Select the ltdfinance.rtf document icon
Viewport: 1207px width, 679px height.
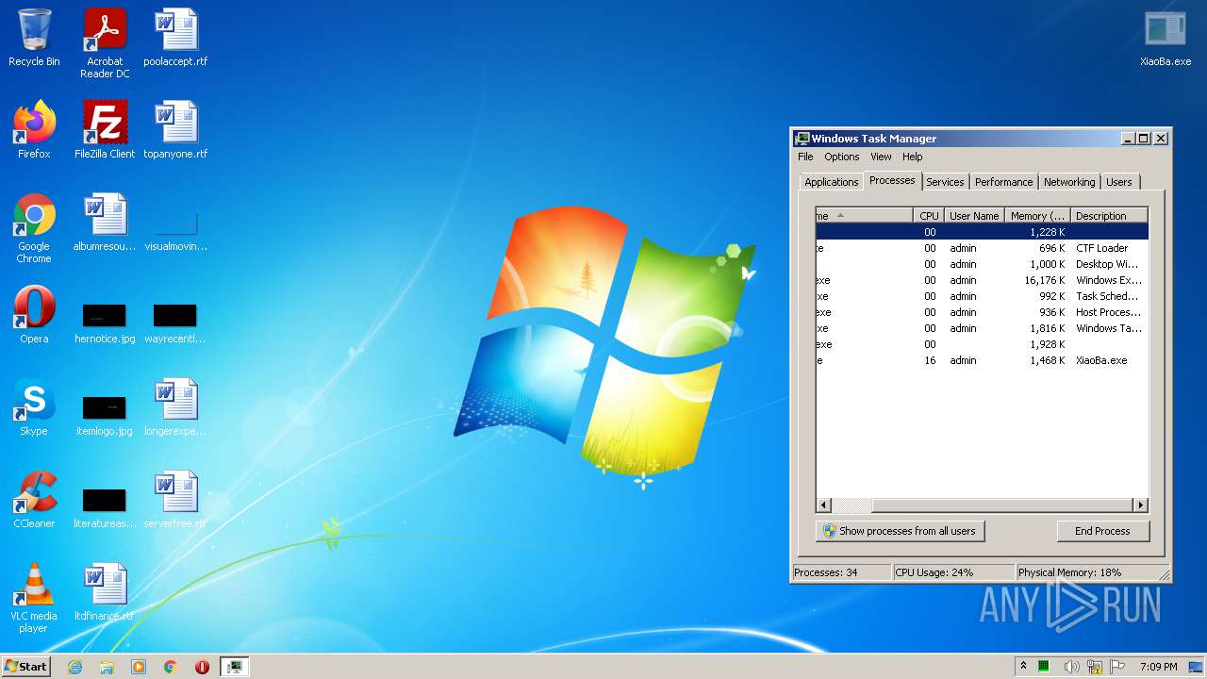tap(105, 592)
